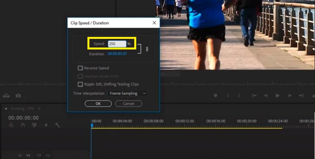Click the speed/duration link chain icon

coord(147,49)
